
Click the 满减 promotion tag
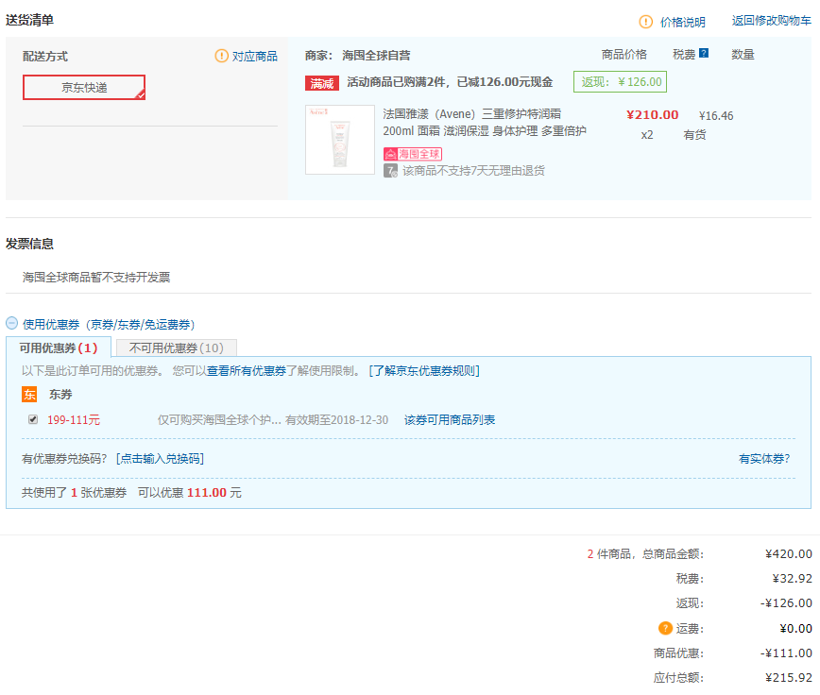pyautogui.click(x=321, y=83)
